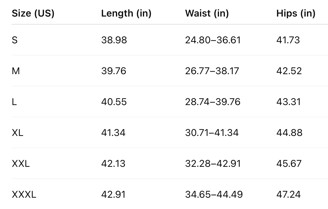
Task: Click waist range 28.74–39.76
Action: pos(213,102)
